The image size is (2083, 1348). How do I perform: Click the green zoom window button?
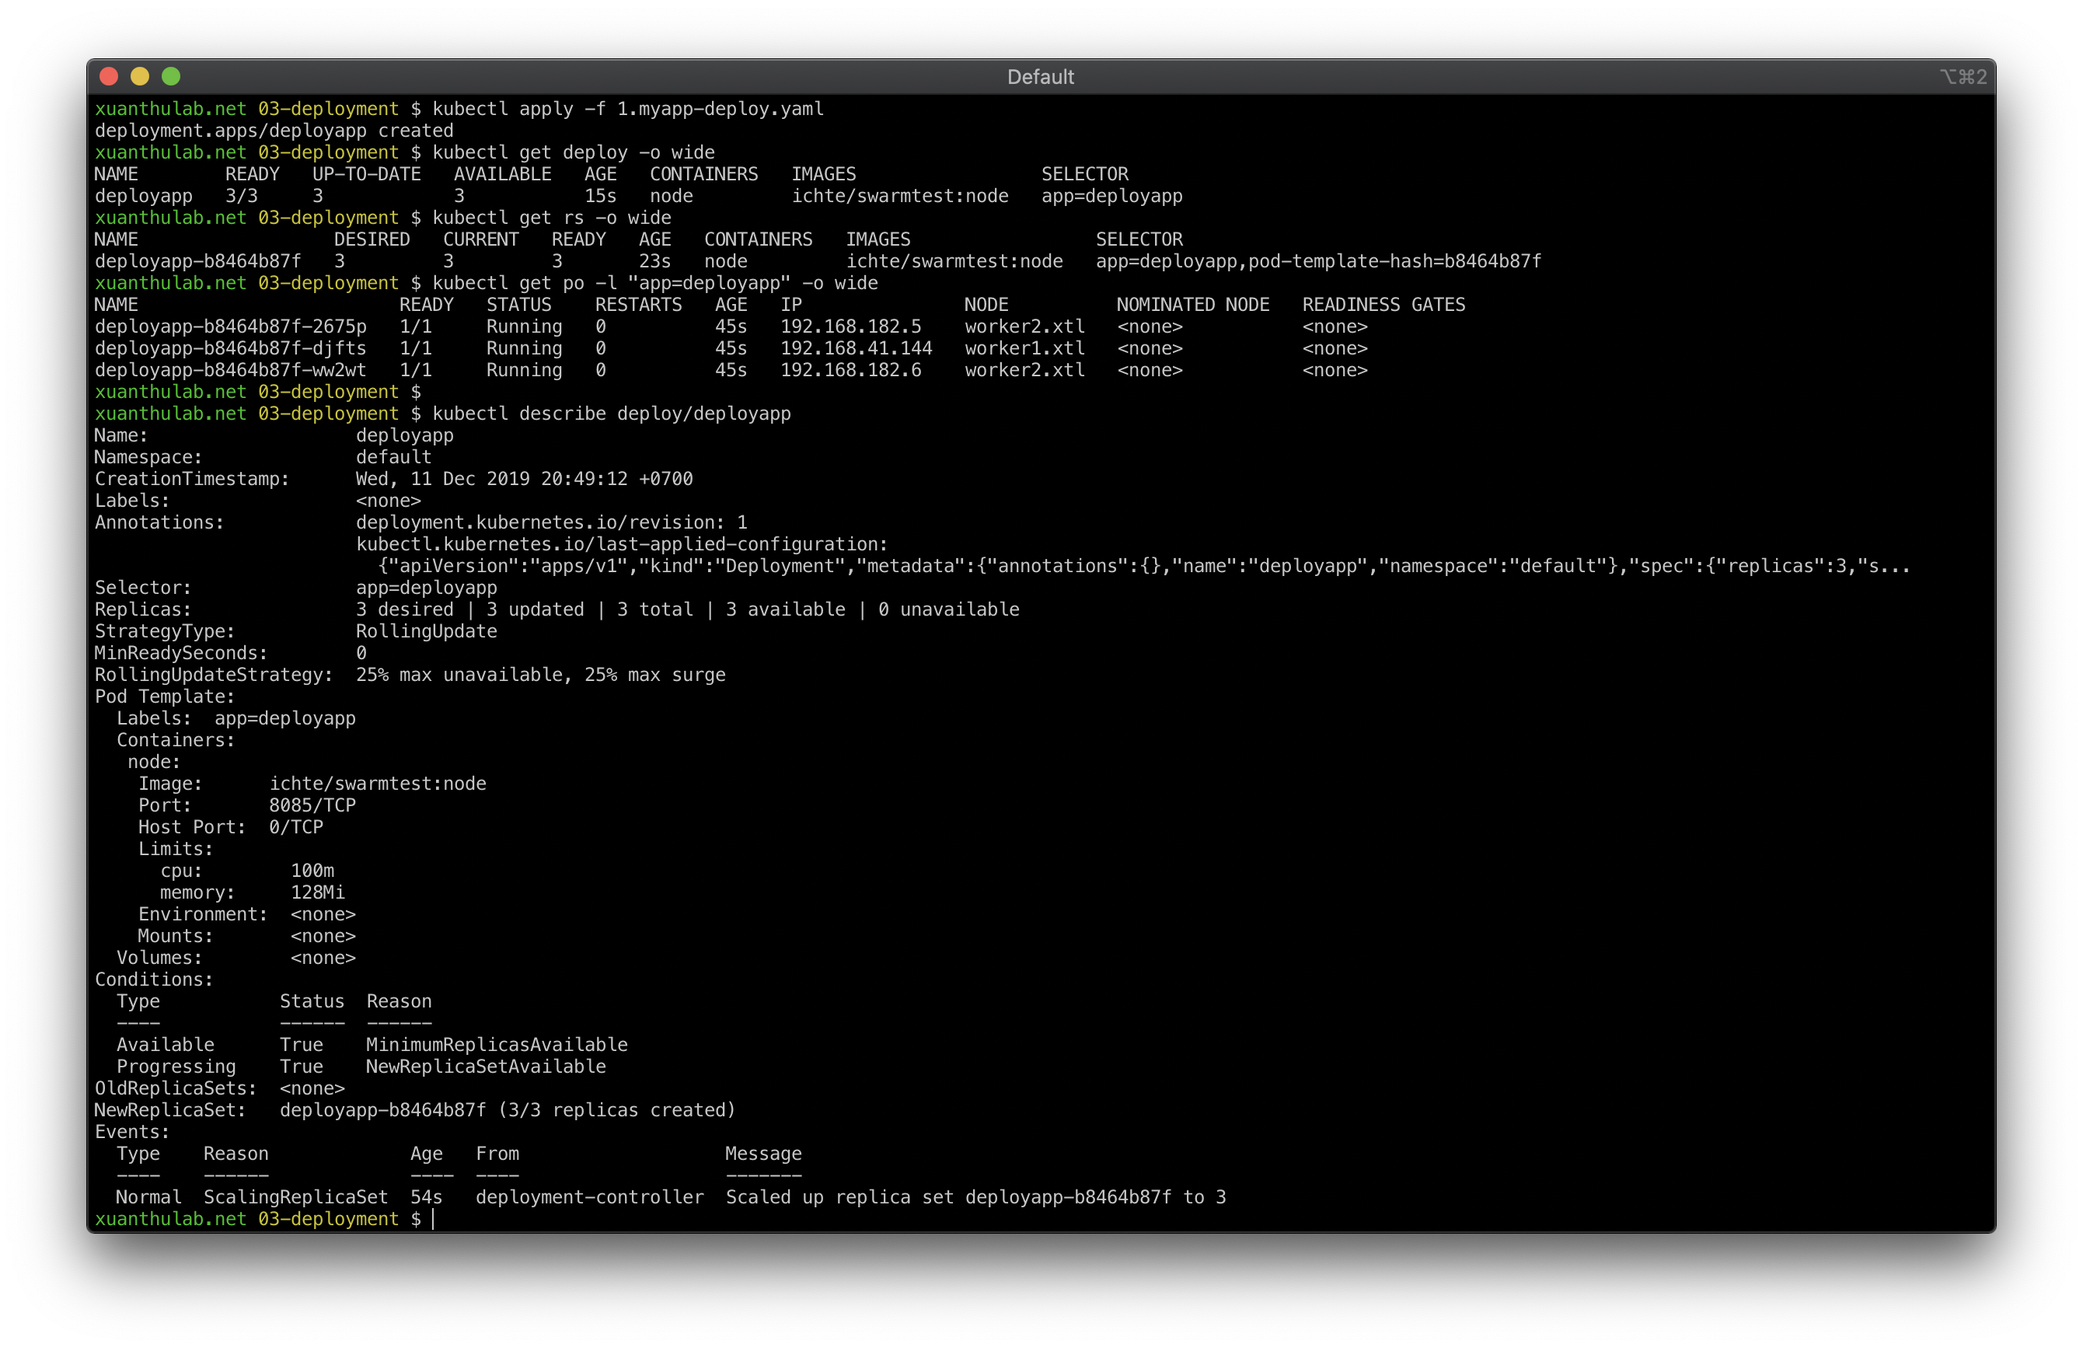[x=172, y=76]
